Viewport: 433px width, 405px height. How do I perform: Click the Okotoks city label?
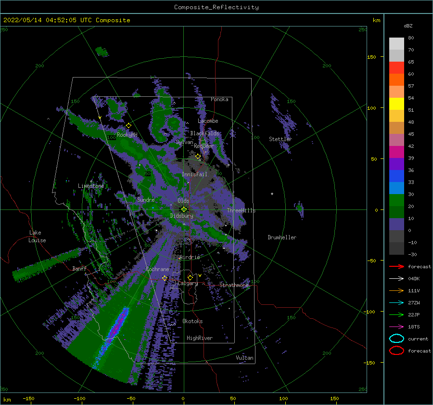pyautogui.click(x=192, y=321)
